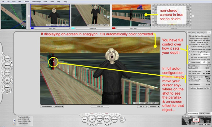Image resolution: width=212 pixels, height=127 pixels.
Task: Click the zoom camera dial
Action: pyautogui.click(x=100, y=118)
